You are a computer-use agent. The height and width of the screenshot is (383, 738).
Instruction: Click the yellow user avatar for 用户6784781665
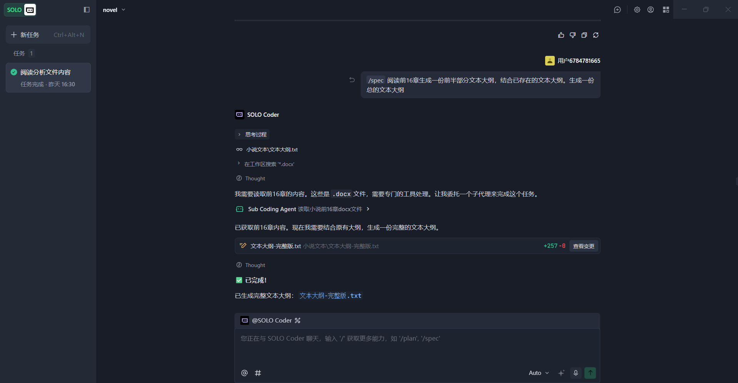point(550,60)
